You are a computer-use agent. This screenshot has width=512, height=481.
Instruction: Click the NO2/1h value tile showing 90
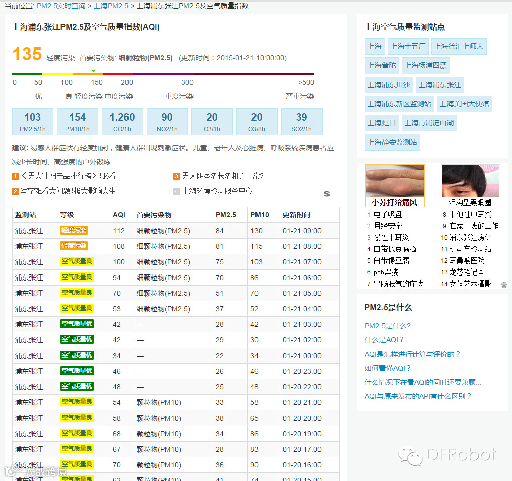167,122
